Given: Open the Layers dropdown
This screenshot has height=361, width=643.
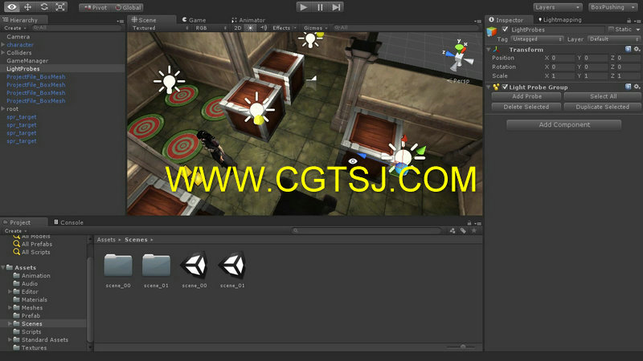Looking at the screenshot, I should click(558, 7).
